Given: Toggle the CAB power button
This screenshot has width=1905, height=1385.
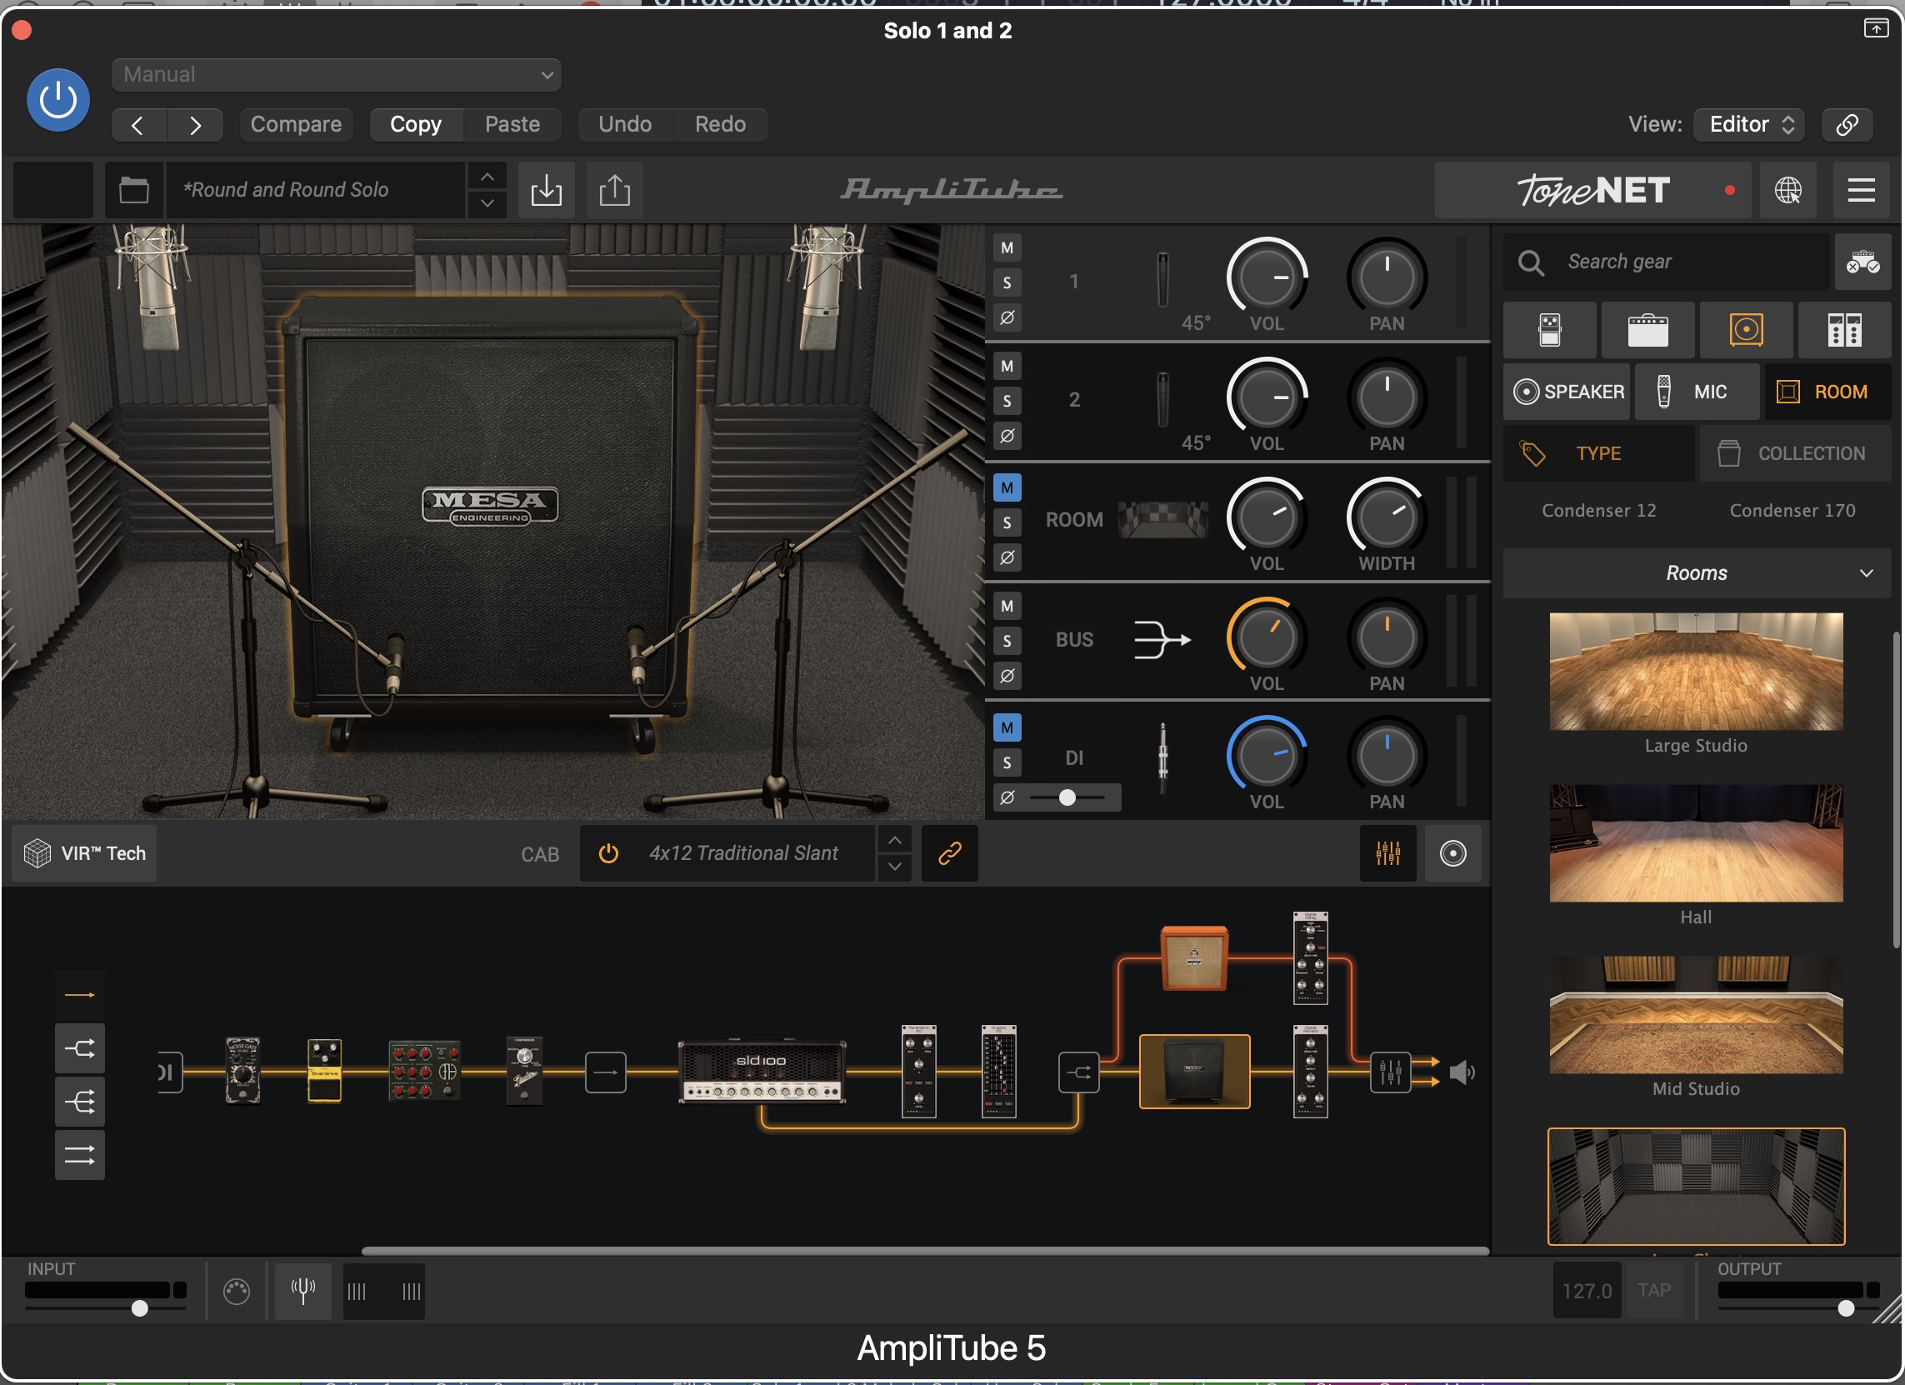Looking at the screenshot, I should click(608, 853).
